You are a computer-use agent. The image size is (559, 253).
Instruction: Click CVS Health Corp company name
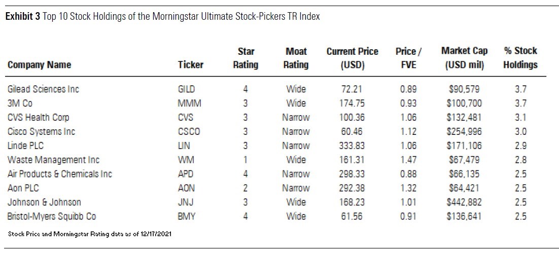tap(39, 118)
